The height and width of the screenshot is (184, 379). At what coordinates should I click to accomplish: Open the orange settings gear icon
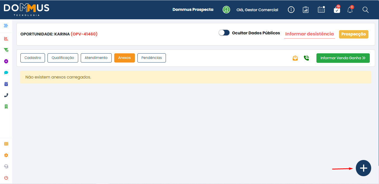6,155
